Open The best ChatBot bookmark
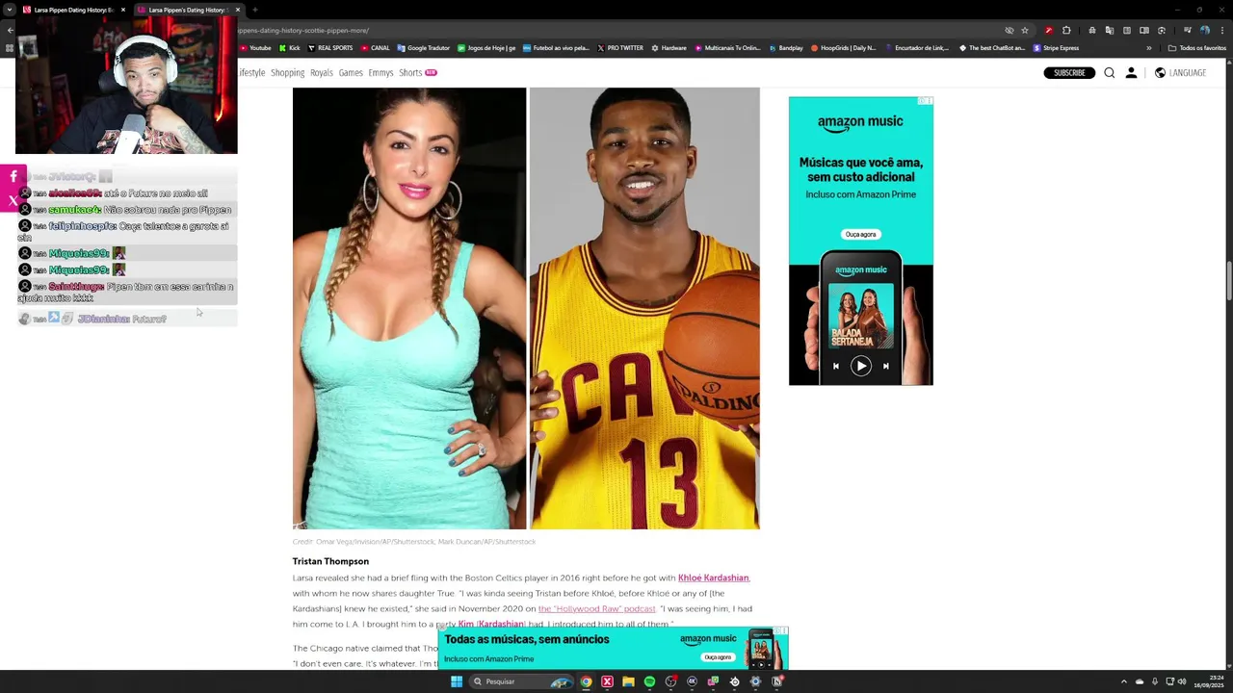 click(x=991, y=48)
